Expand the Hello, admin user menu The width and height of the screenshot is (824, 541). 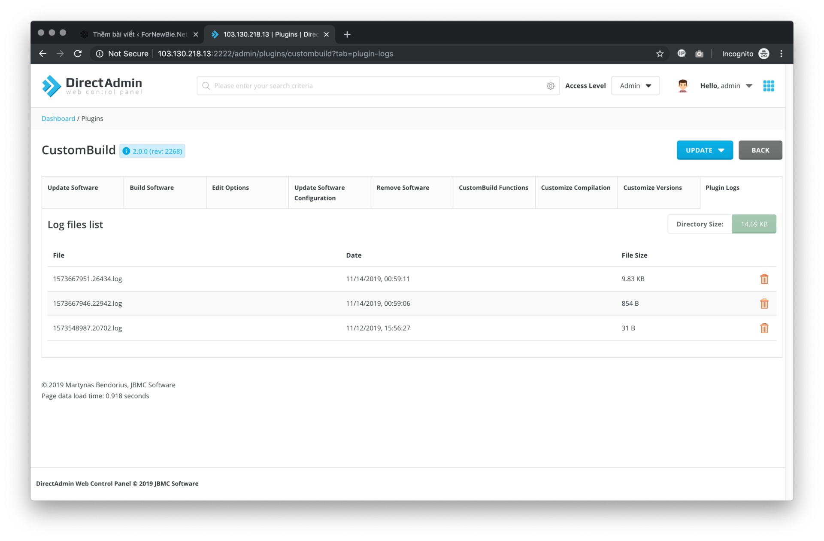[726, 86]
